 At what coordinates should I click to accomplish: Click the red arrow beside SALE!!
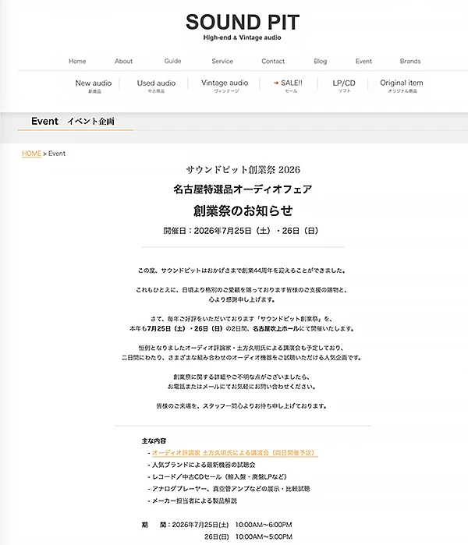click(x=276, y=83)
